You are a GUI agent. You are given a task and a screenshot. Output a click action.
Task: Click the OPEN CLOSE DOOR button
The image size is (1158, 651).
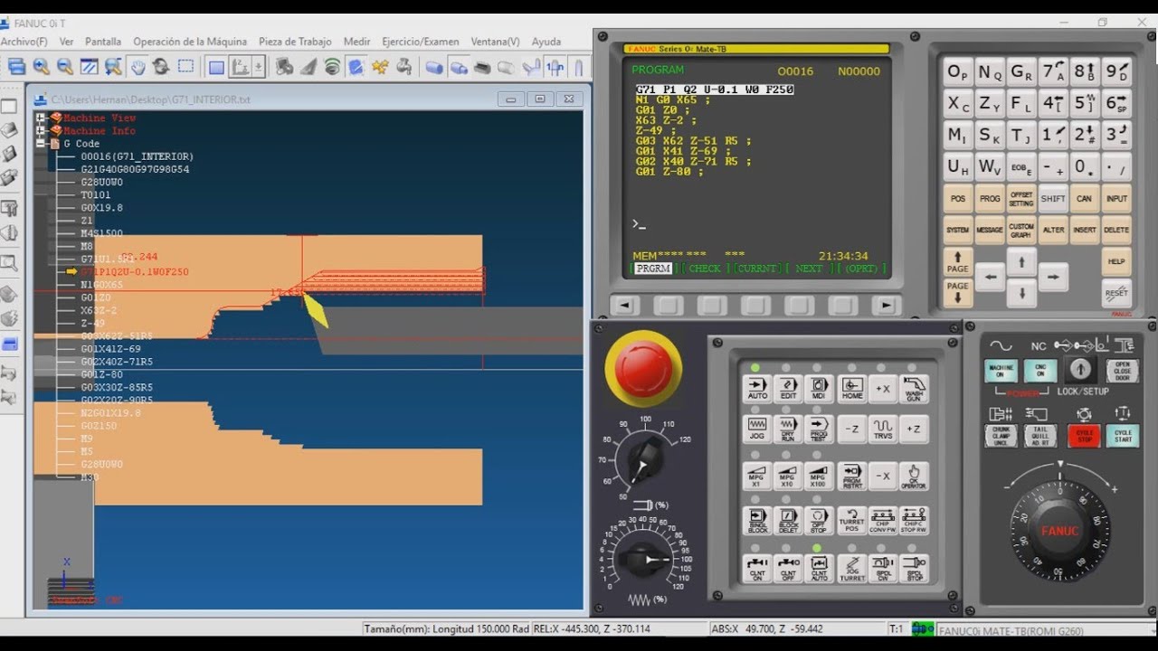1123,371
